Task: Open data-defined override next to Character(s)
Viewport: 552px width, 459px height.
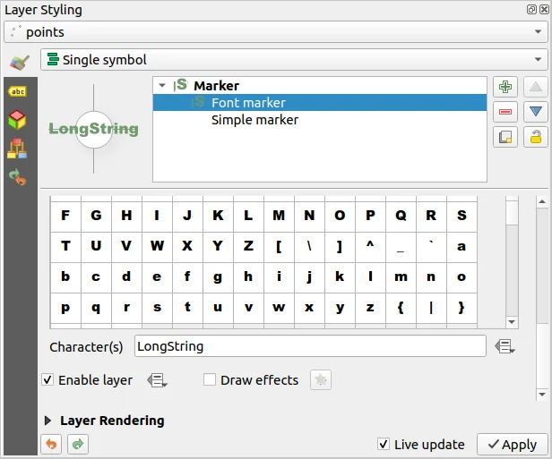Action: click(x=505, y=346)
